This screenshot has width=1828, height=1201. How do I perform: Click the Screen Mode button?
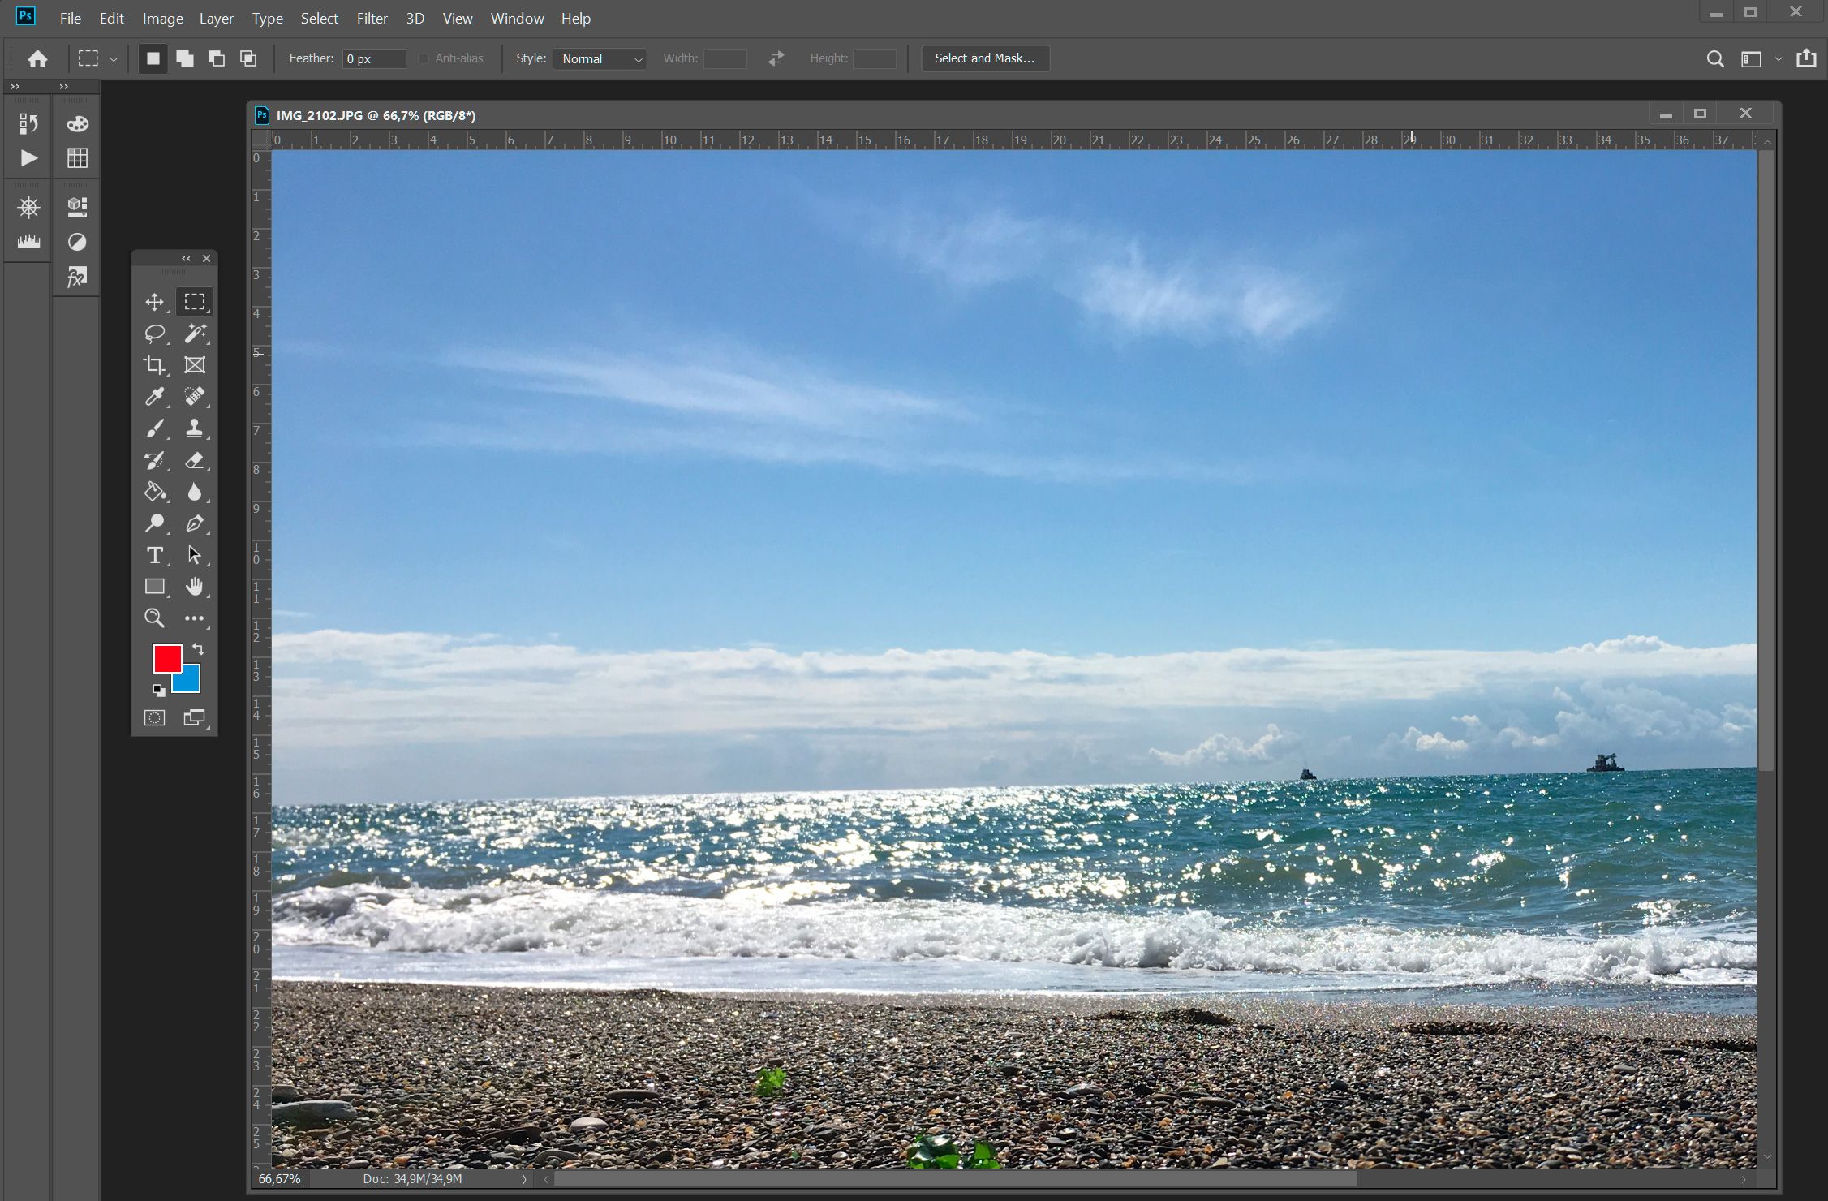195,717
